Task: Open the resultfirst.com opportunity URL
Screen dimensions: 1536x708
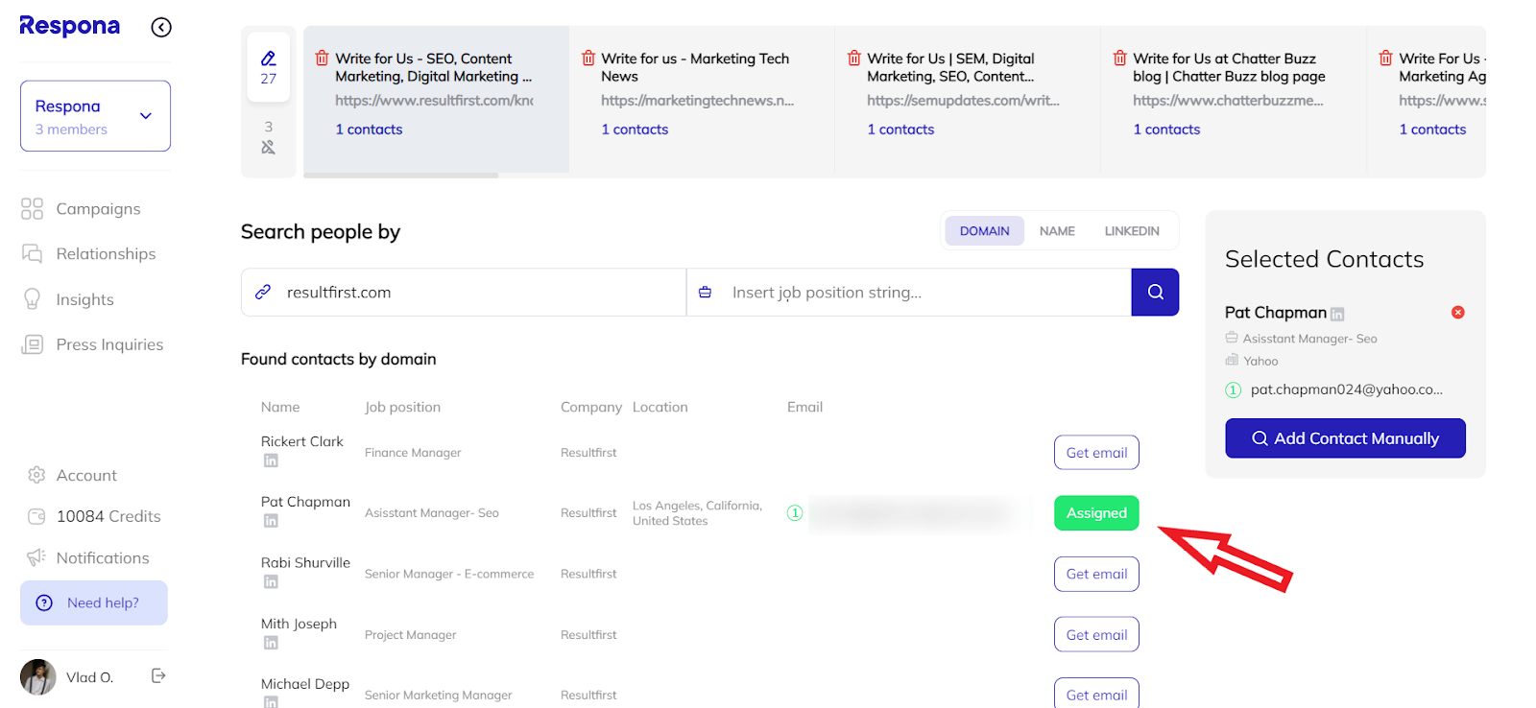Action: [x=434, y=101]
